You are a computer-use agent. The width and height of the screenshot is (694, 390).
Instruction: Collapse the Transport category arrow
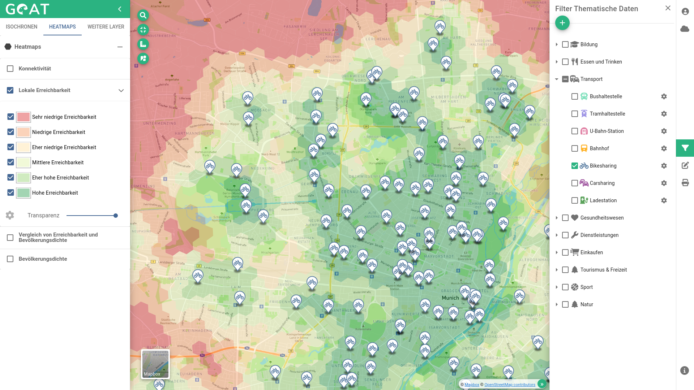click(x=557, y=79)
